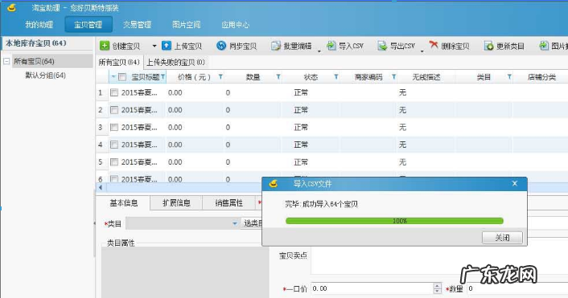Switch to the 上传失败的宝贝(0) tab
Viewport: 568px width, 298px height.
coord(175,62)
